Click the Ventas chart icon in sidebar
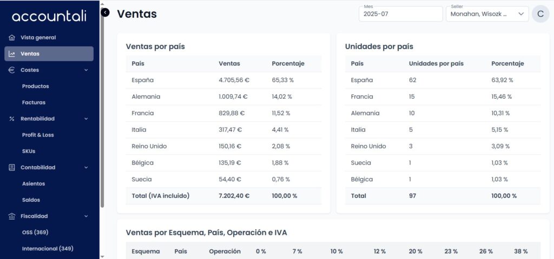The image size is (554, 259). pos(12,54)
